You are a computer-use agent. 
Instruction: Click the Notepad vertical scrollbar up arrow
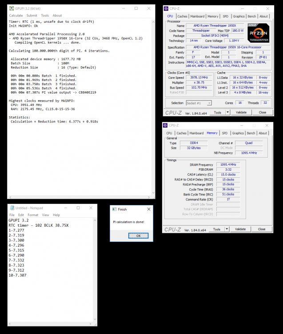[x=95, y=220]
